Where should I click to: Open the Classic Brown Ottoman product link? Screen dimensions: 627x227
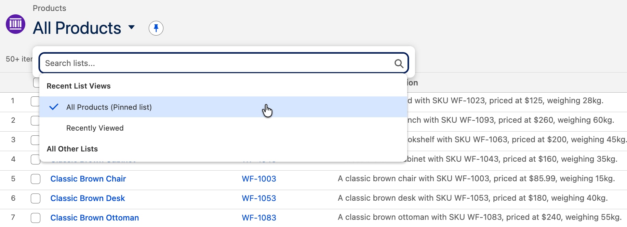click(95, 218)
